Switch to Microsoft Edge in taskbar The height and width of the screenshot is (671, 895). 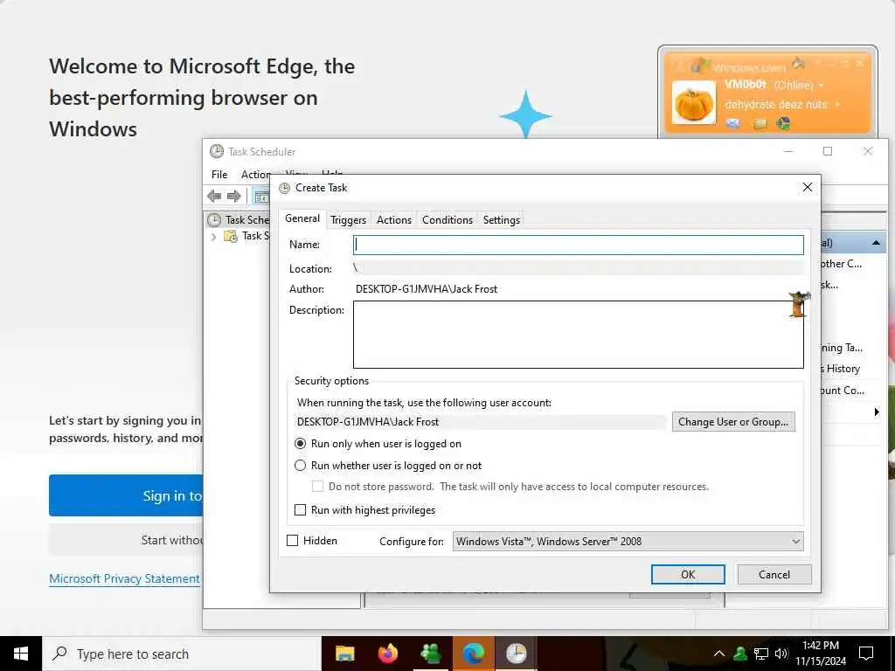pyautogui.click(x=473, y=654)
